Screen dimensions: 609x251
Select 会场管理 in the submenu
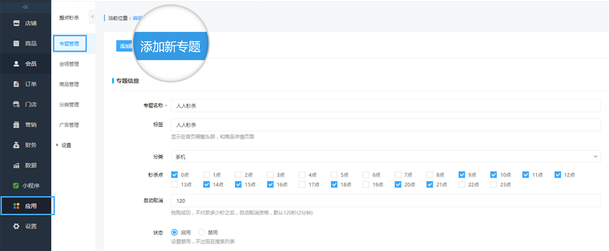(69, 64)
